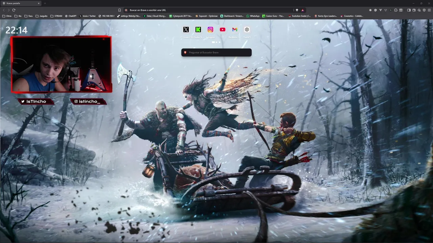Image resolution: width=433 pixels, height=243 pixels.
Task: Click the Preguntar al Buscador Brave search box
Action: click(x=216, y=52)
